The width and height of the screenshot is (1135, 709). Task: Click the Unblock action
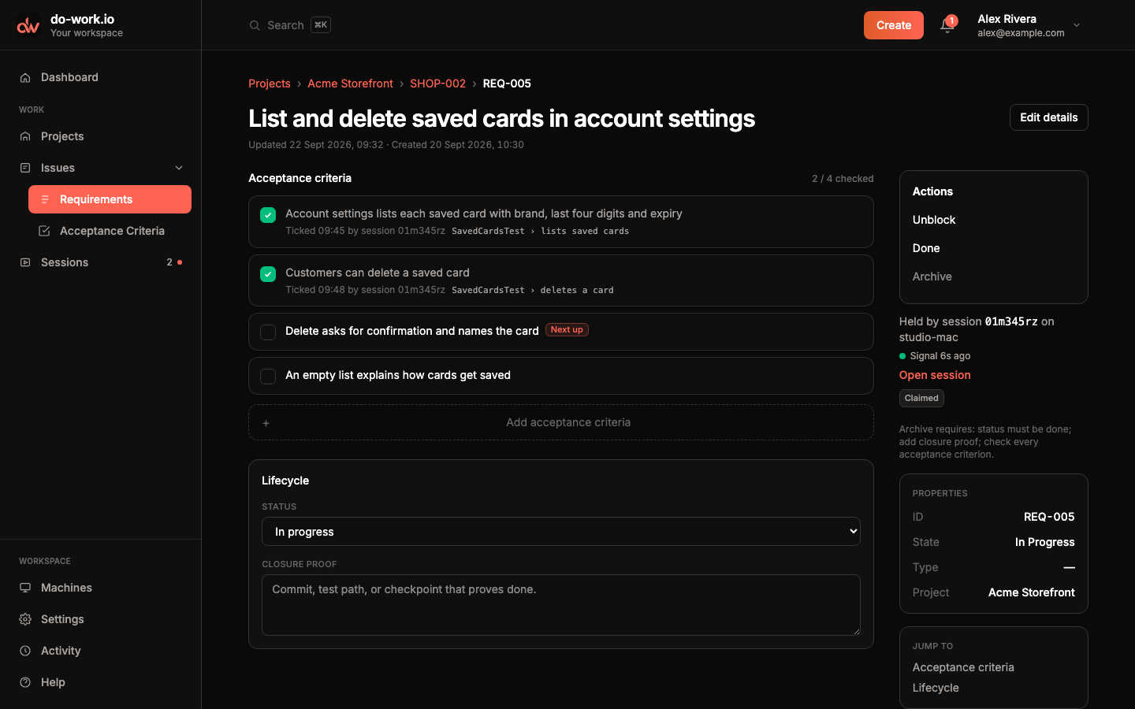934,220
